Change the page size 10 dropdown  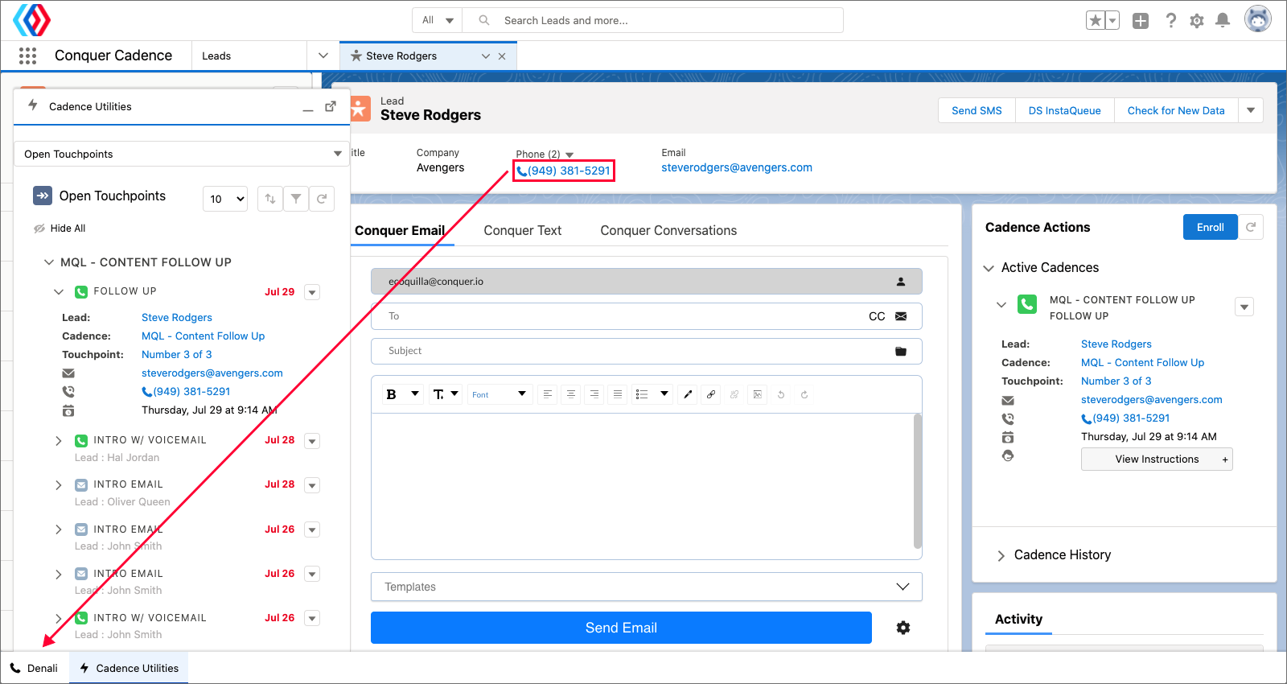pyautogui.click(x=225, y=199)
